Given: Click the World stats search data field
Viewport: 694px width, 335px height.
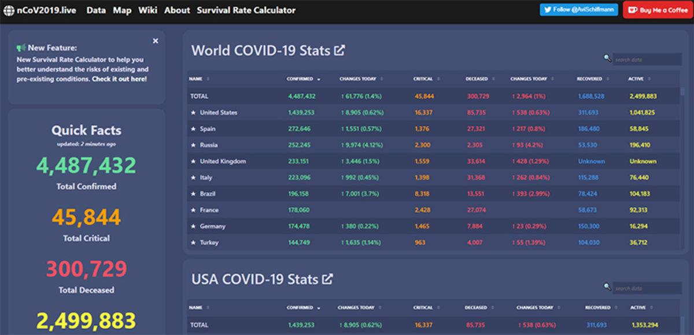Looking at the screenshot, I should (647, 60).
